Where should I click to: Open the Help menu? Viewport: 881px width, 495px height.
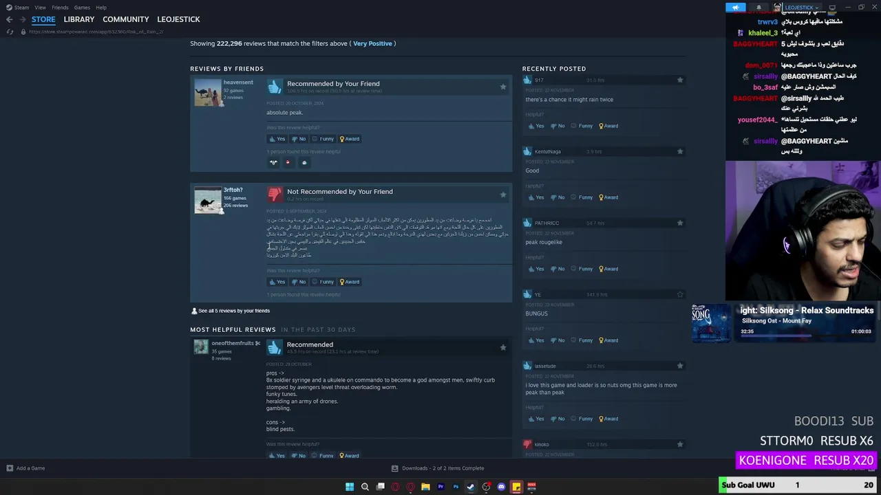(101, 8)
